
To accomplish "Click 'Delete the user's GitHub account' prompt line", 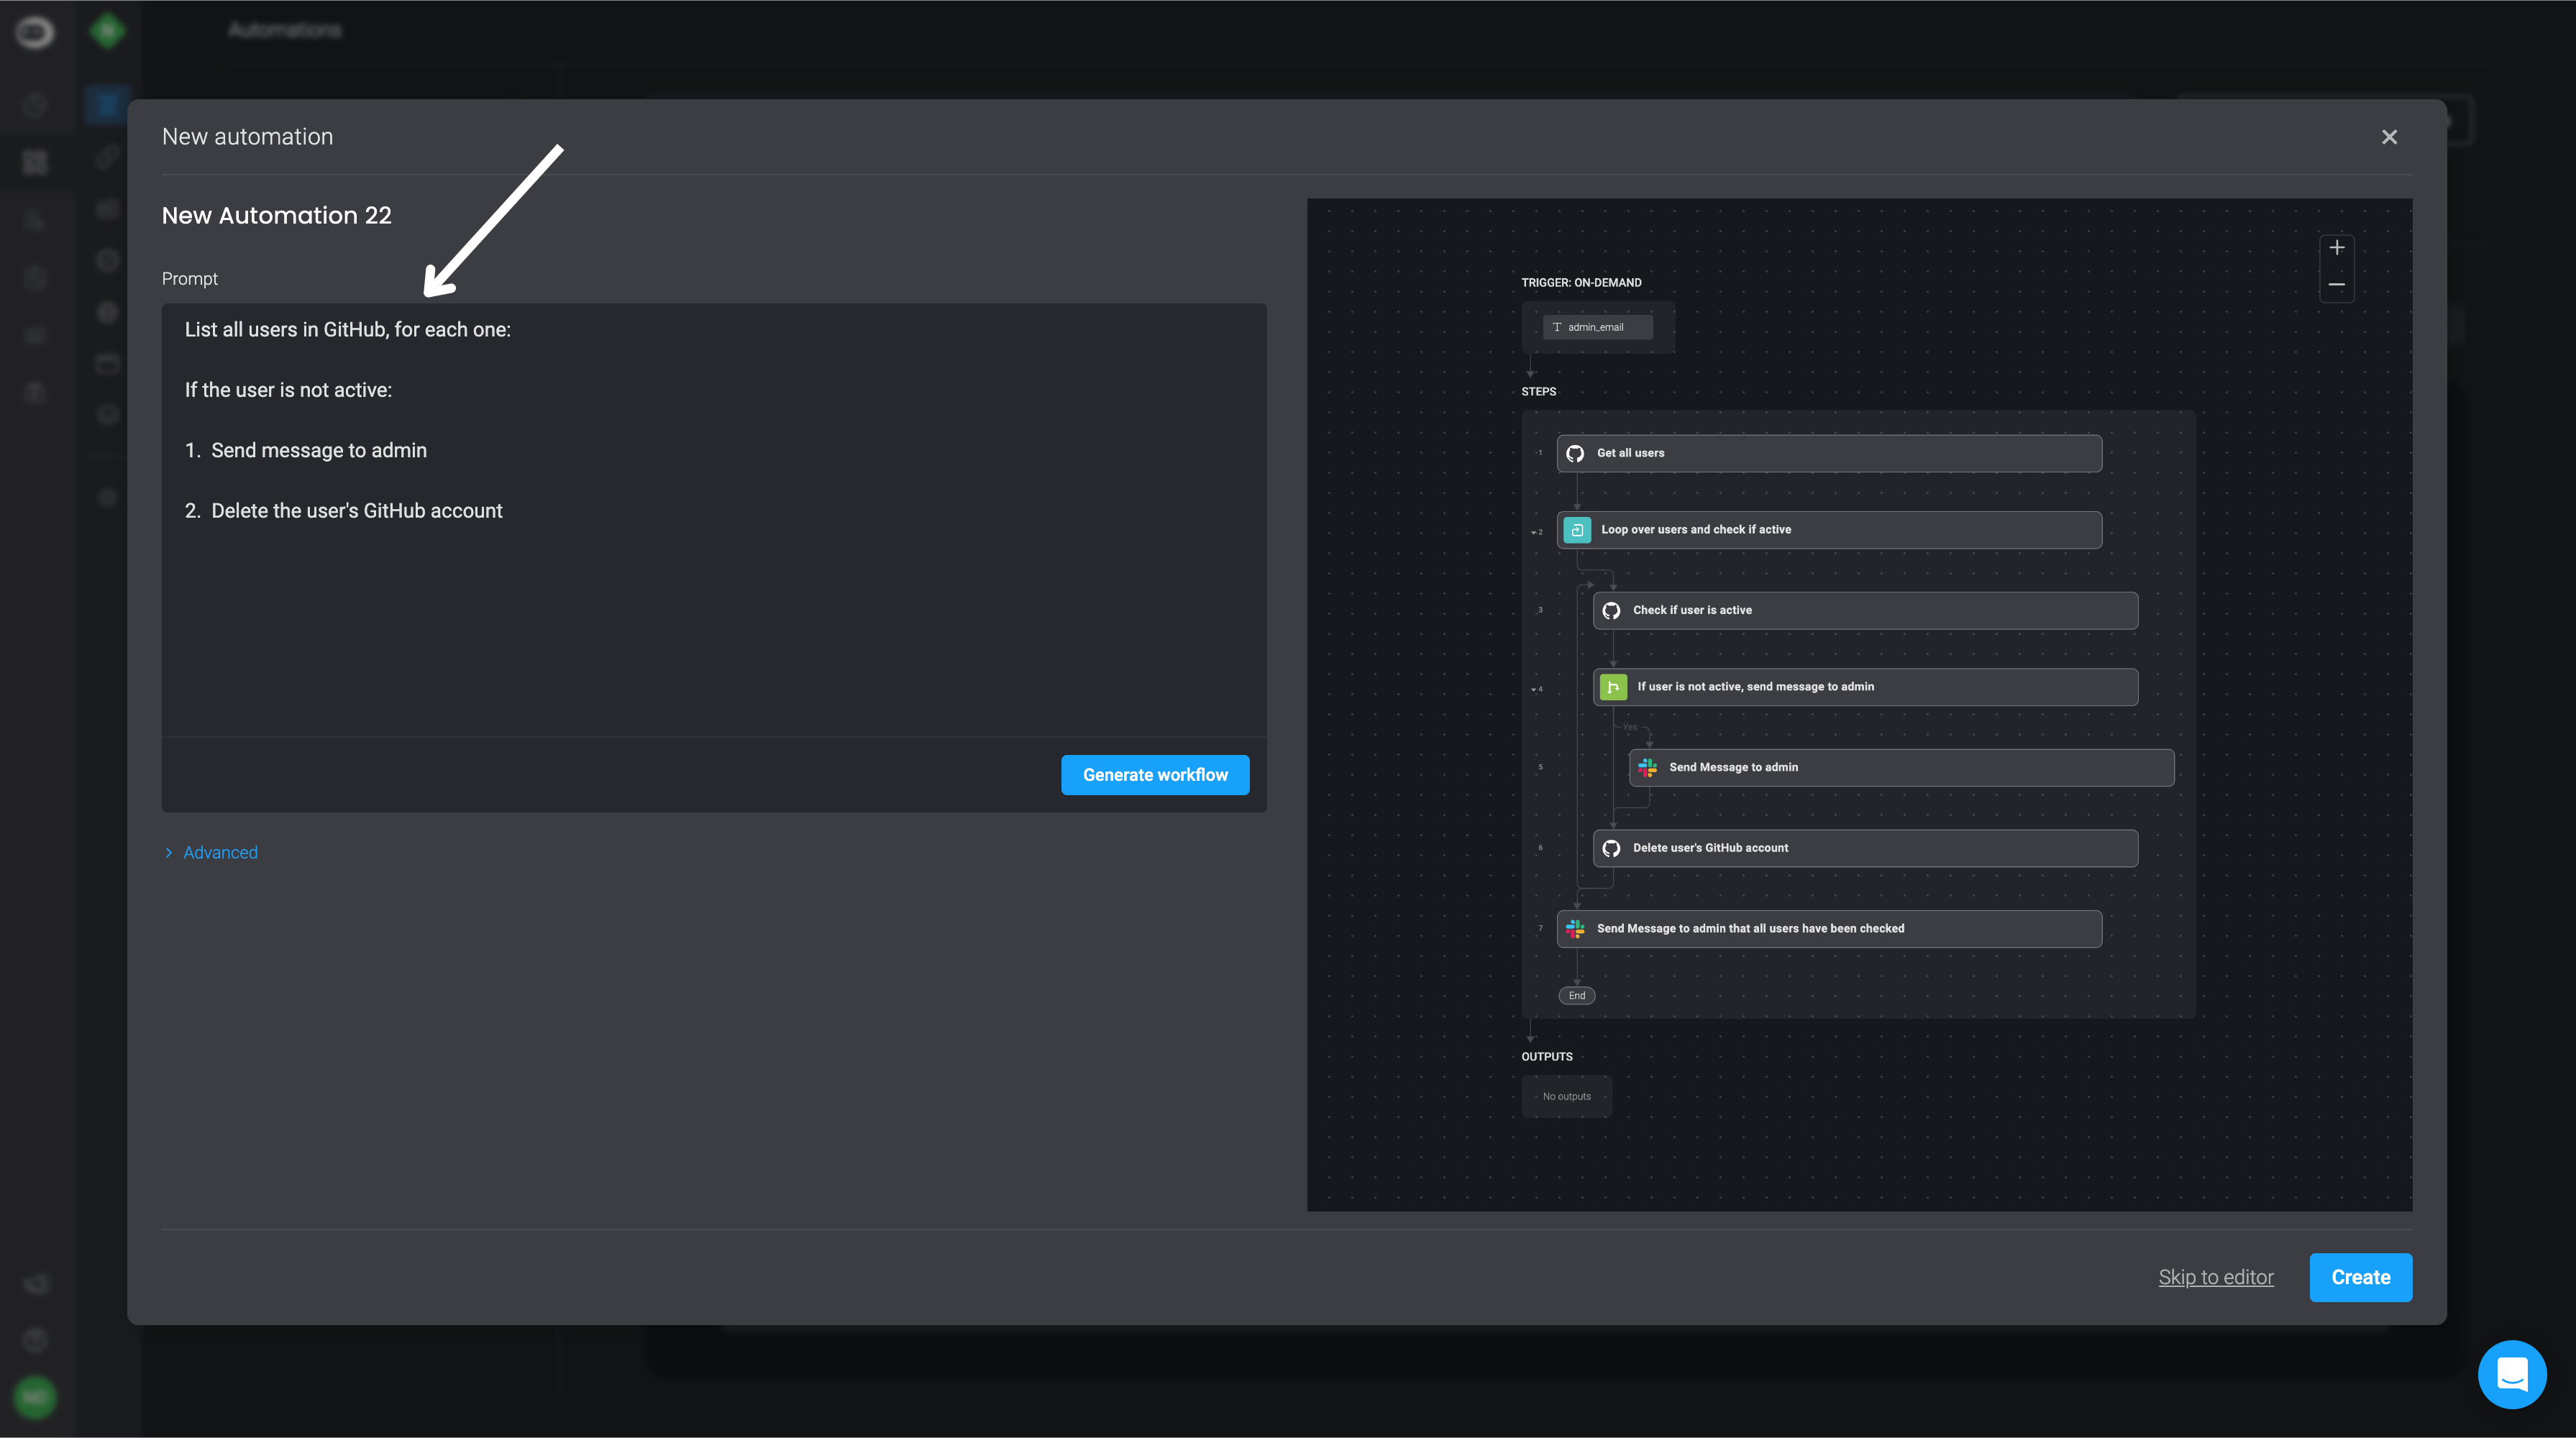I will pos(357,511).
